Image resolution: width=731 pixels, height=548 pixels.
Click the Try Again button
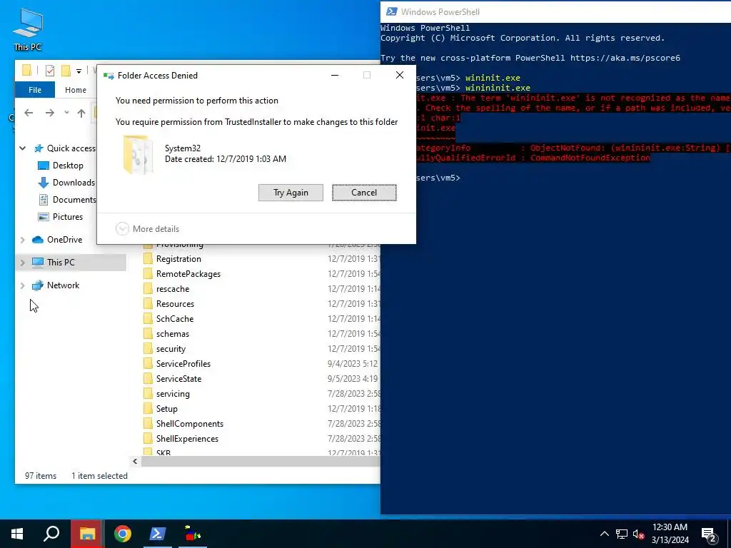[291, 193]
